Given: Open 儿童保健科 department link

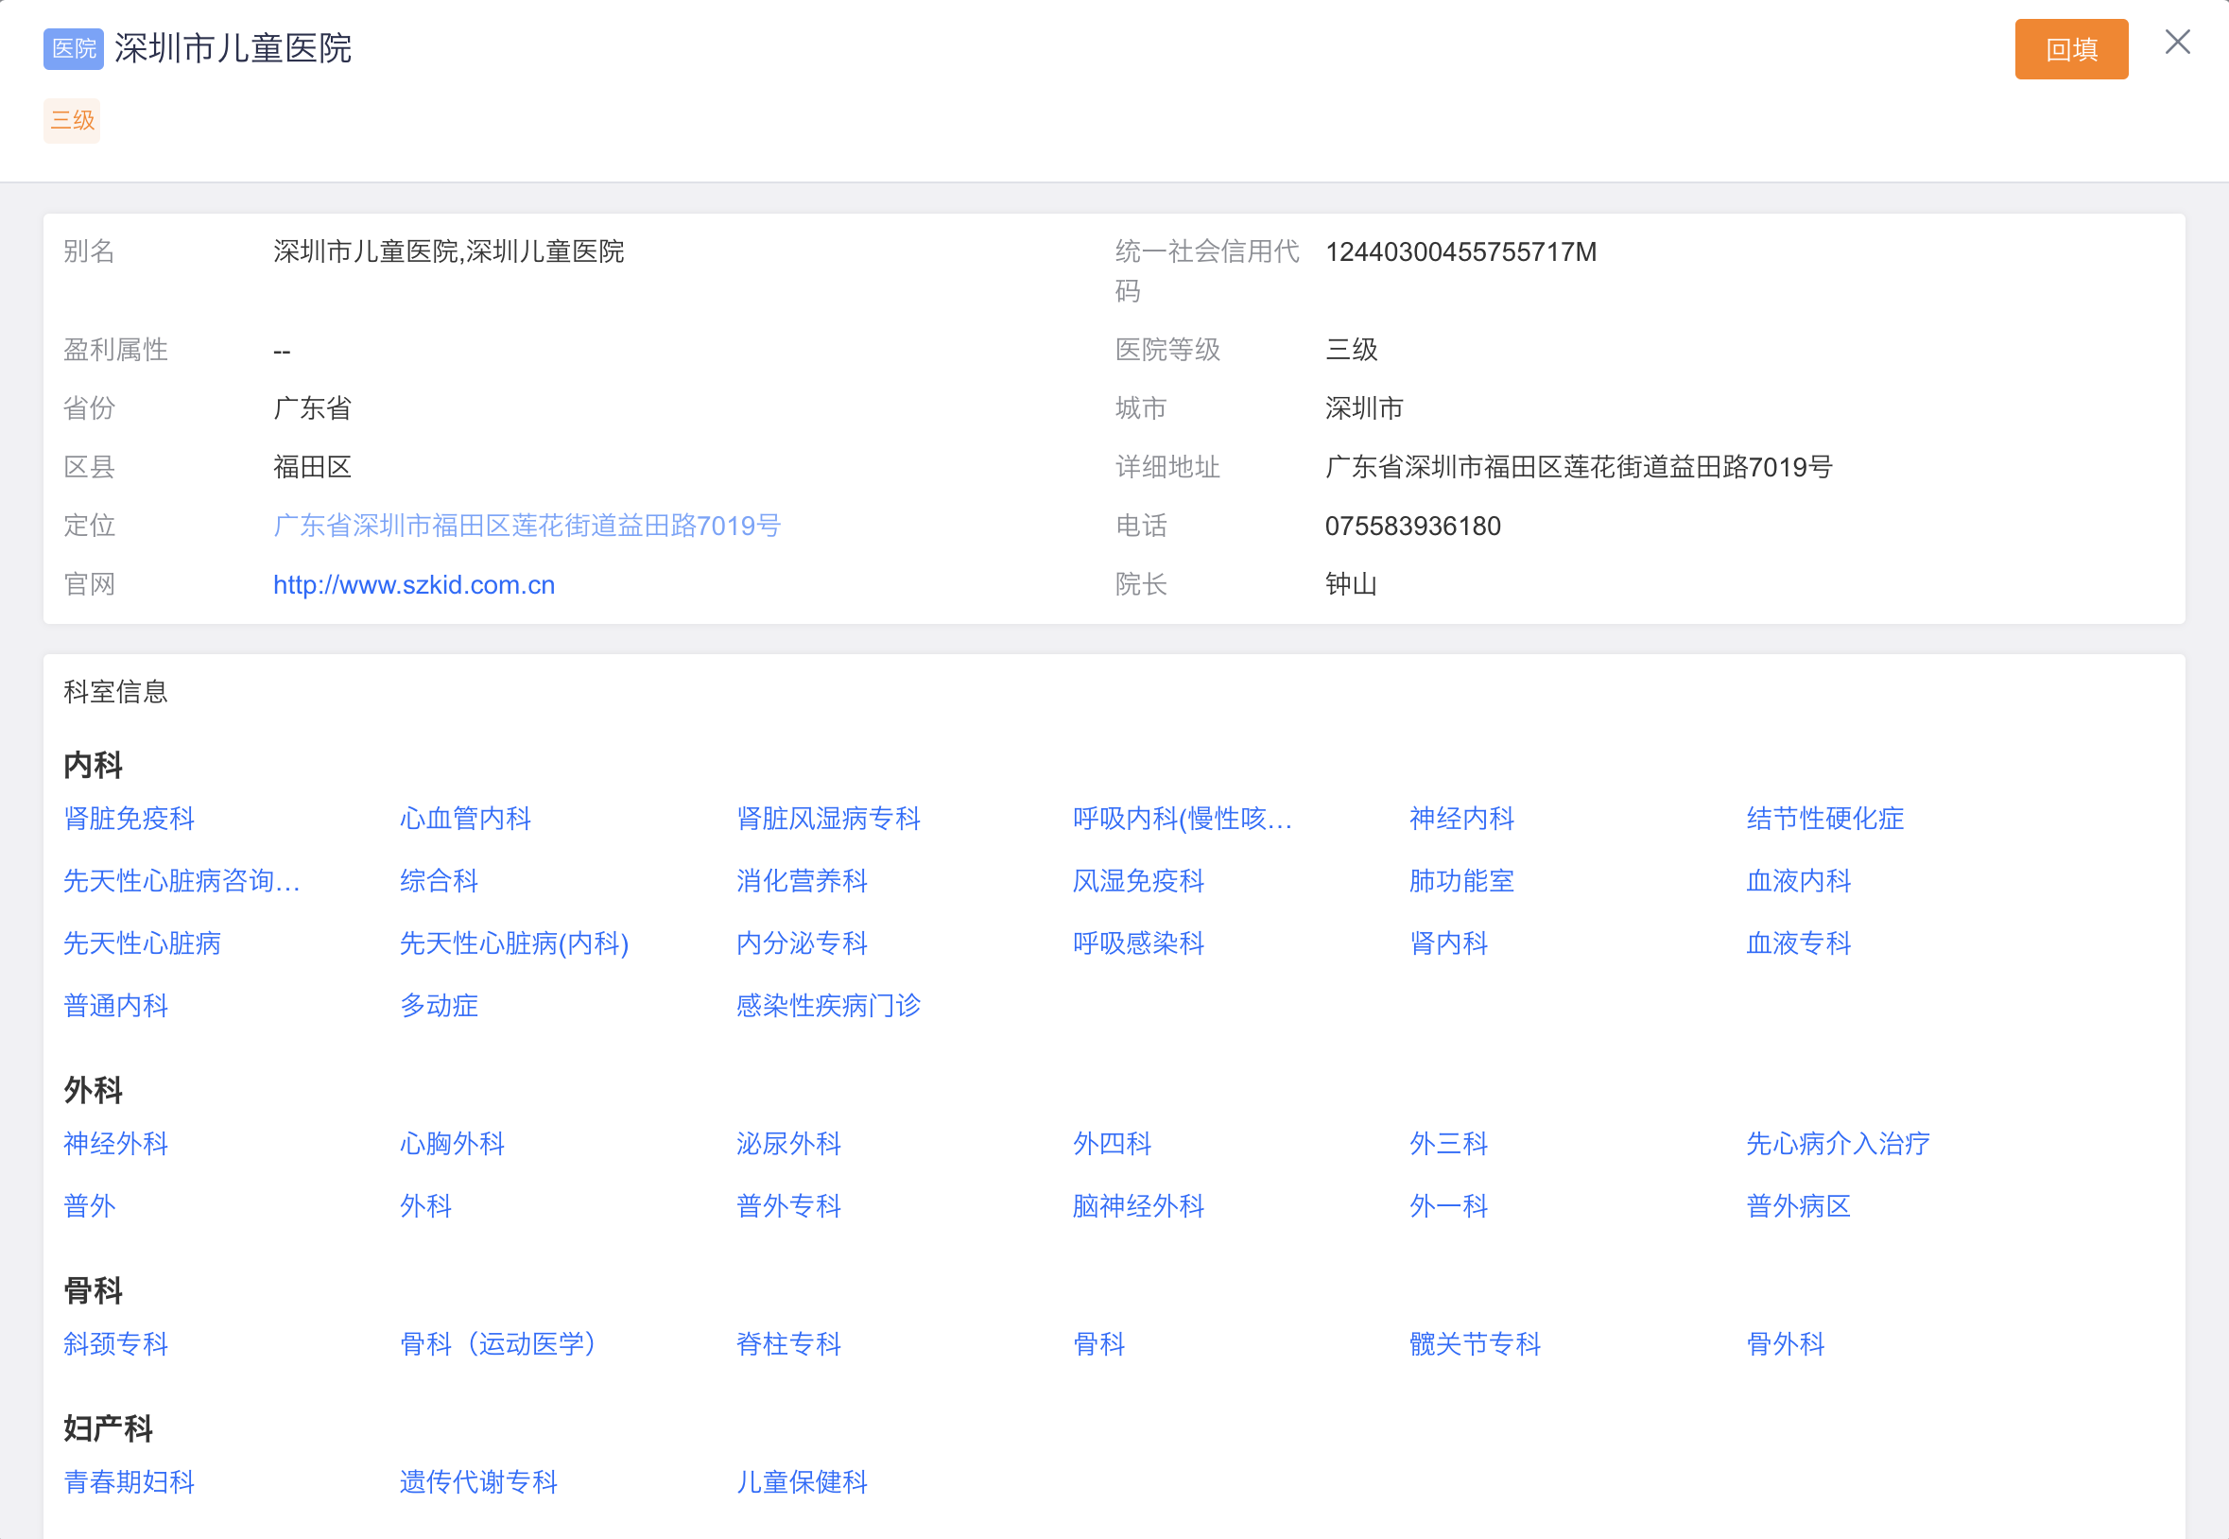Looking at the screenshot, I should (x=802, y=1482).
